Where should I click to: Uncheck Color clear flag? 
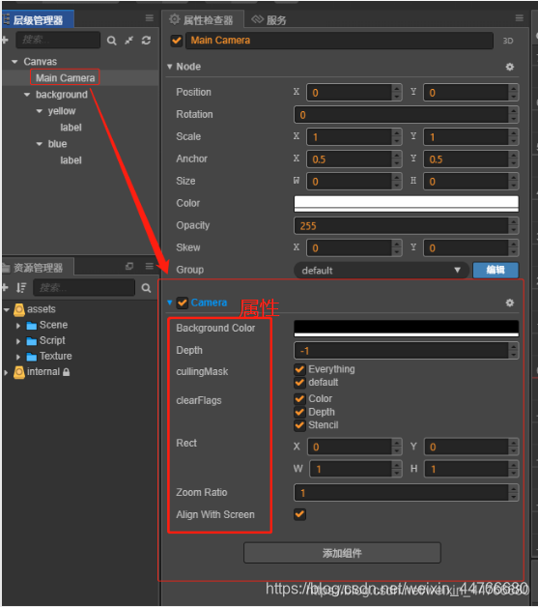tap(299, 399)
